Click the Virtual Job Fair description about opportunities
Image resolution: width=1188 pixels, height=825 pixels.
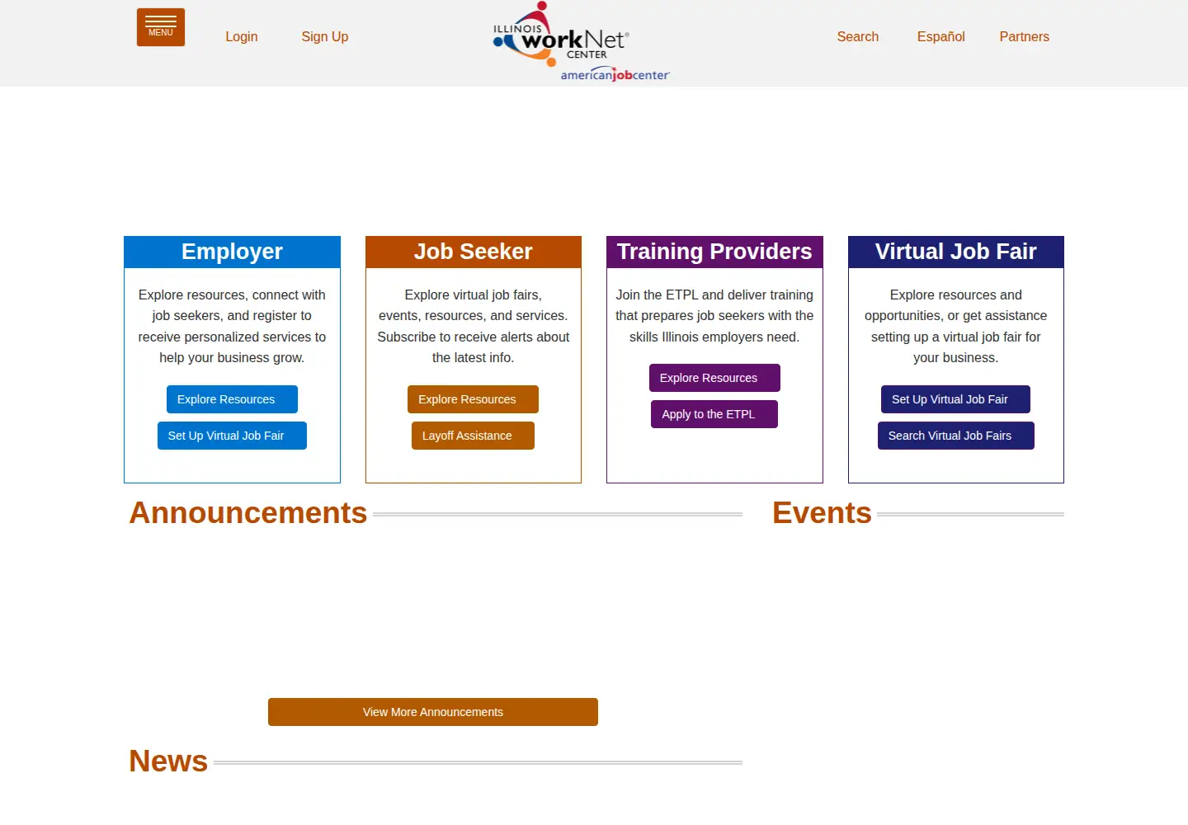956,326
